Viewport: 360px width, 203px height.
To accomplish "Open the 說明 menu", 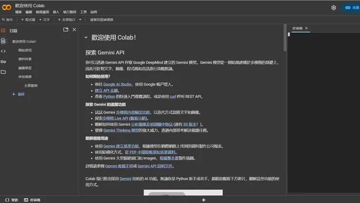I will (x=94, y=12).
